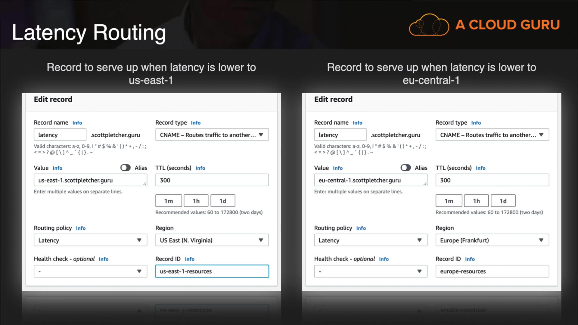Click the us-east-1.scottpletcher.guru Value field
Image resolution: width=578 pixels, height=325 pixels.
click(x=90, y=180)
